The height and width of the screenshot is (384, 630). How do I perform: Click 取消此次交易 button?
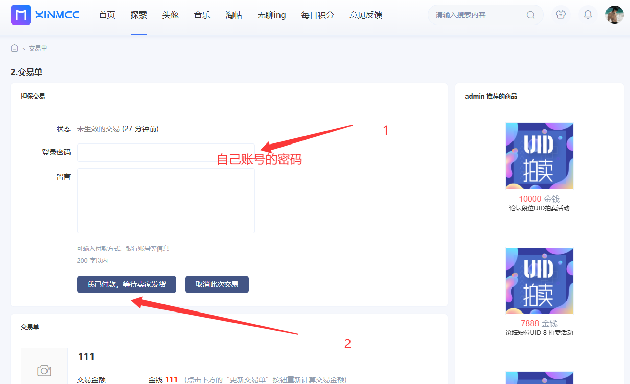pos(217,284)
